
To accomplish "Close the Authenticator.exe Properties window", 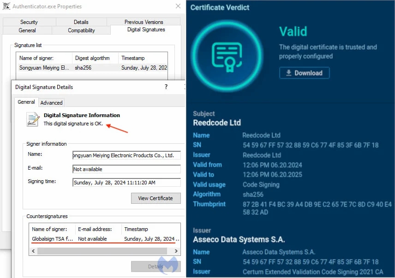I will tap(178, 6).
